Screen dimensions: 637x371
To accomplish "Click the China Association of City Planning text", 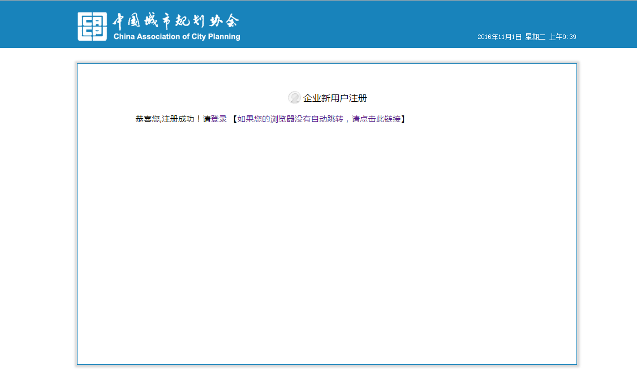I will (x=177, y=37).
